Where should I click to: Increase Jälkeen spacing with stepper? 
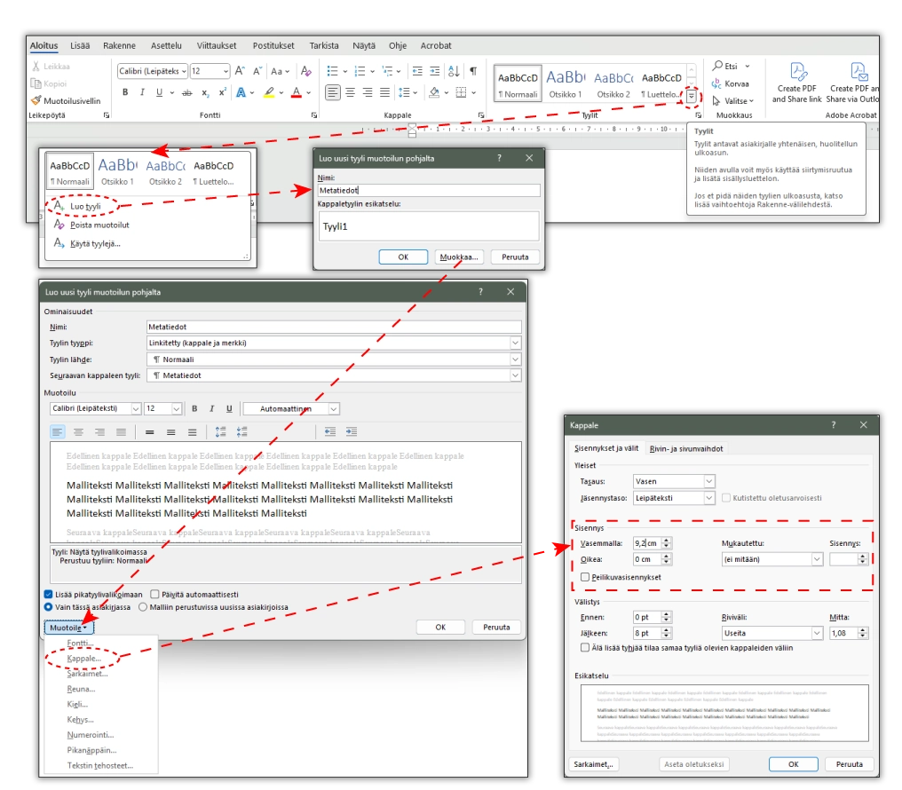tap(666, 630)
